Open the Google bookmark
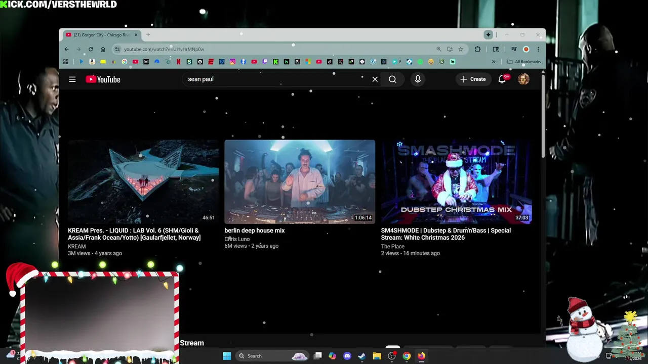 point(125,62)
